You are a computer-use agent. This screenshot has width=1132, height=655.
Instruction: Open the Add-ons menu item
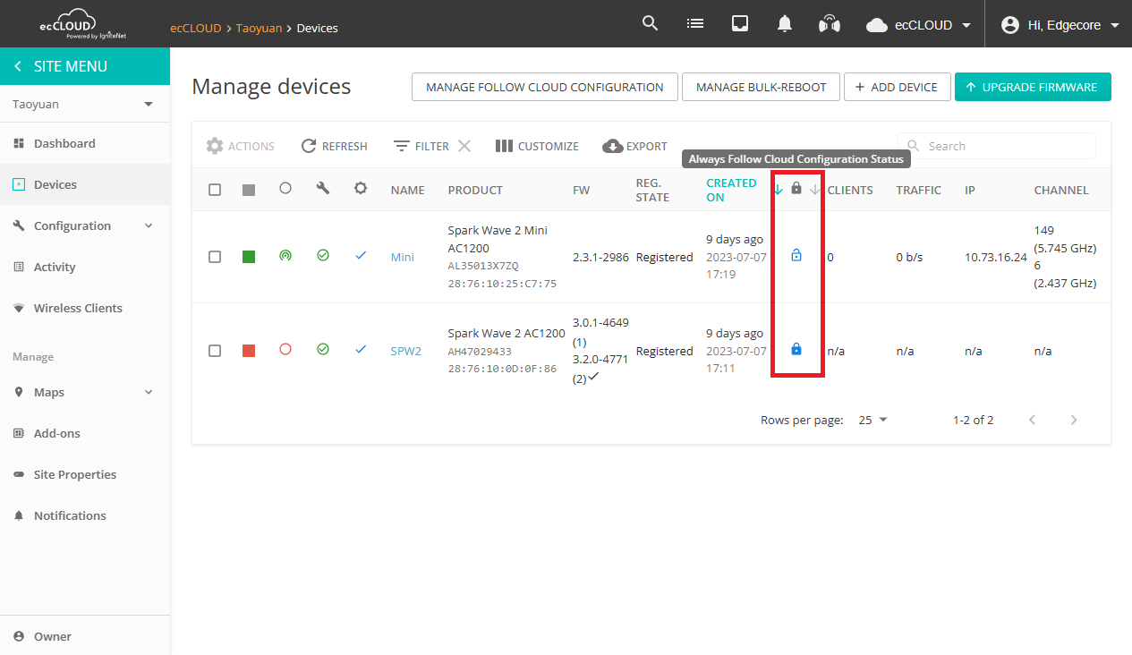click(x=84, y=433)
